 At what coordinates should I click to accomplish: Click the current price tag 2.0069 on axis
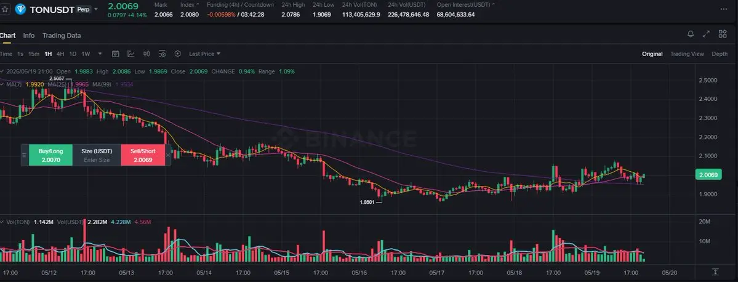click(708, 175)
